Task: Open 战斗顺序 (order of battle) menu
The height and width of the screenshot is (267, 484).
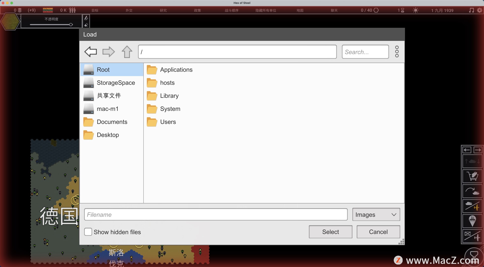Action: pyautogui.click(x=232, y=10)
